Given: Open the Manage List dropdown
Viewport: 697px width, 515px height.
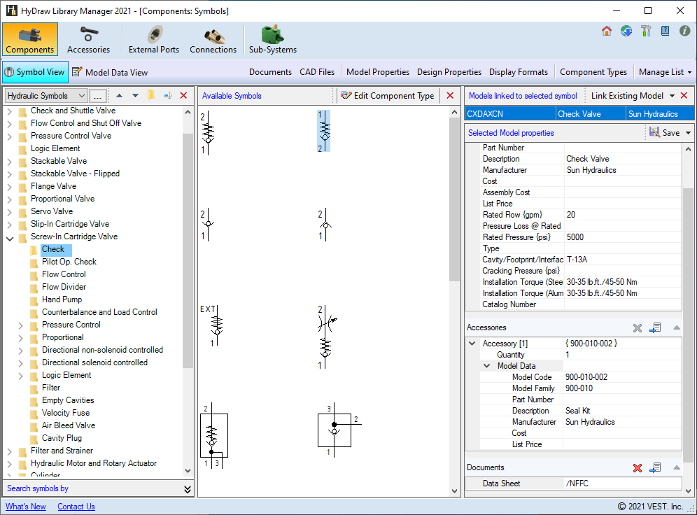Looking at the screenshot, I should click(665, 72).
